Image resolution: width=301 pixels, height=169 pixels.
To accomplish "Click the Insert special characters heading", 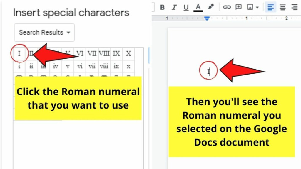I will click(71, 13).
